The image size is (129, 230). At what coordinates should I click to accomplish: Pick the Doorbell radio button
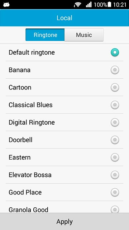pos(115,140)
